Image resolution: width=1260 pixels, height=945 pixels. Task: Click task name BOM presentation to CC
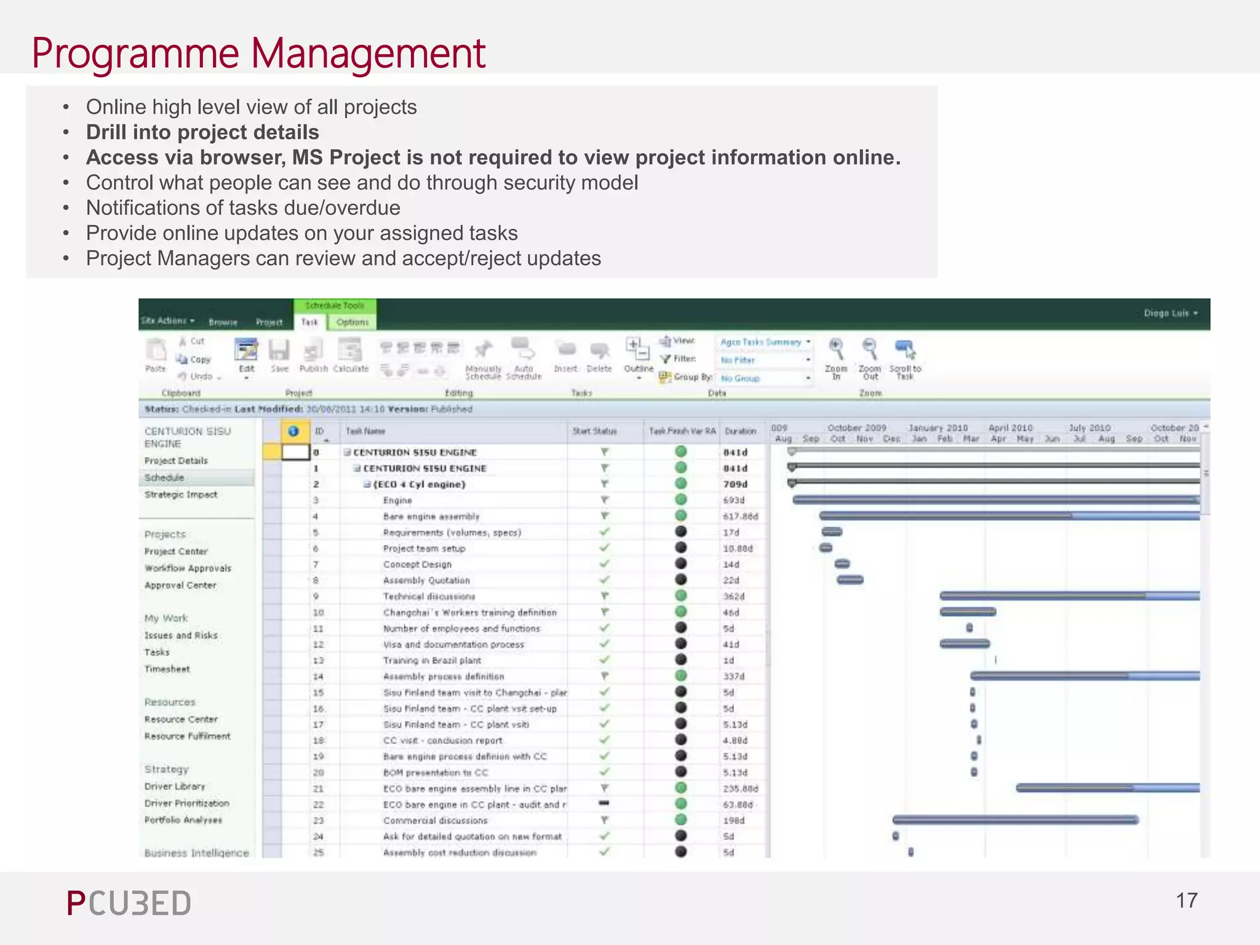pyautogui.click(x=436, y=772)
